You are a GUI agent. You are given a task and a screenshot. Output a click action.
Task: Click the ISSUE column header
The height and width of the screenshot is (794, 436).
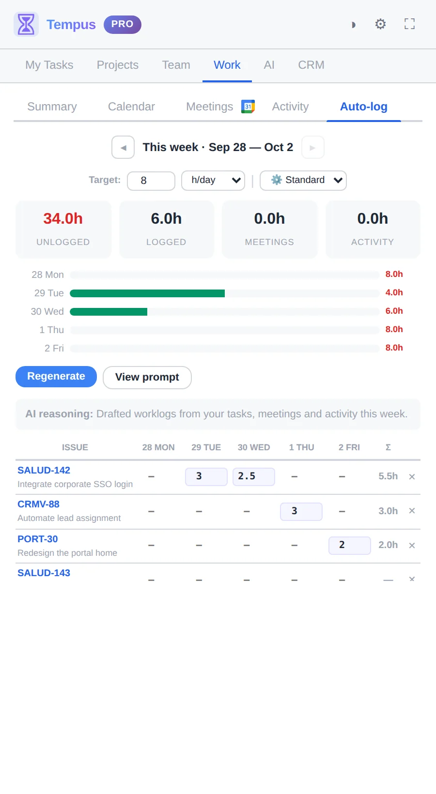pos(75,447)
